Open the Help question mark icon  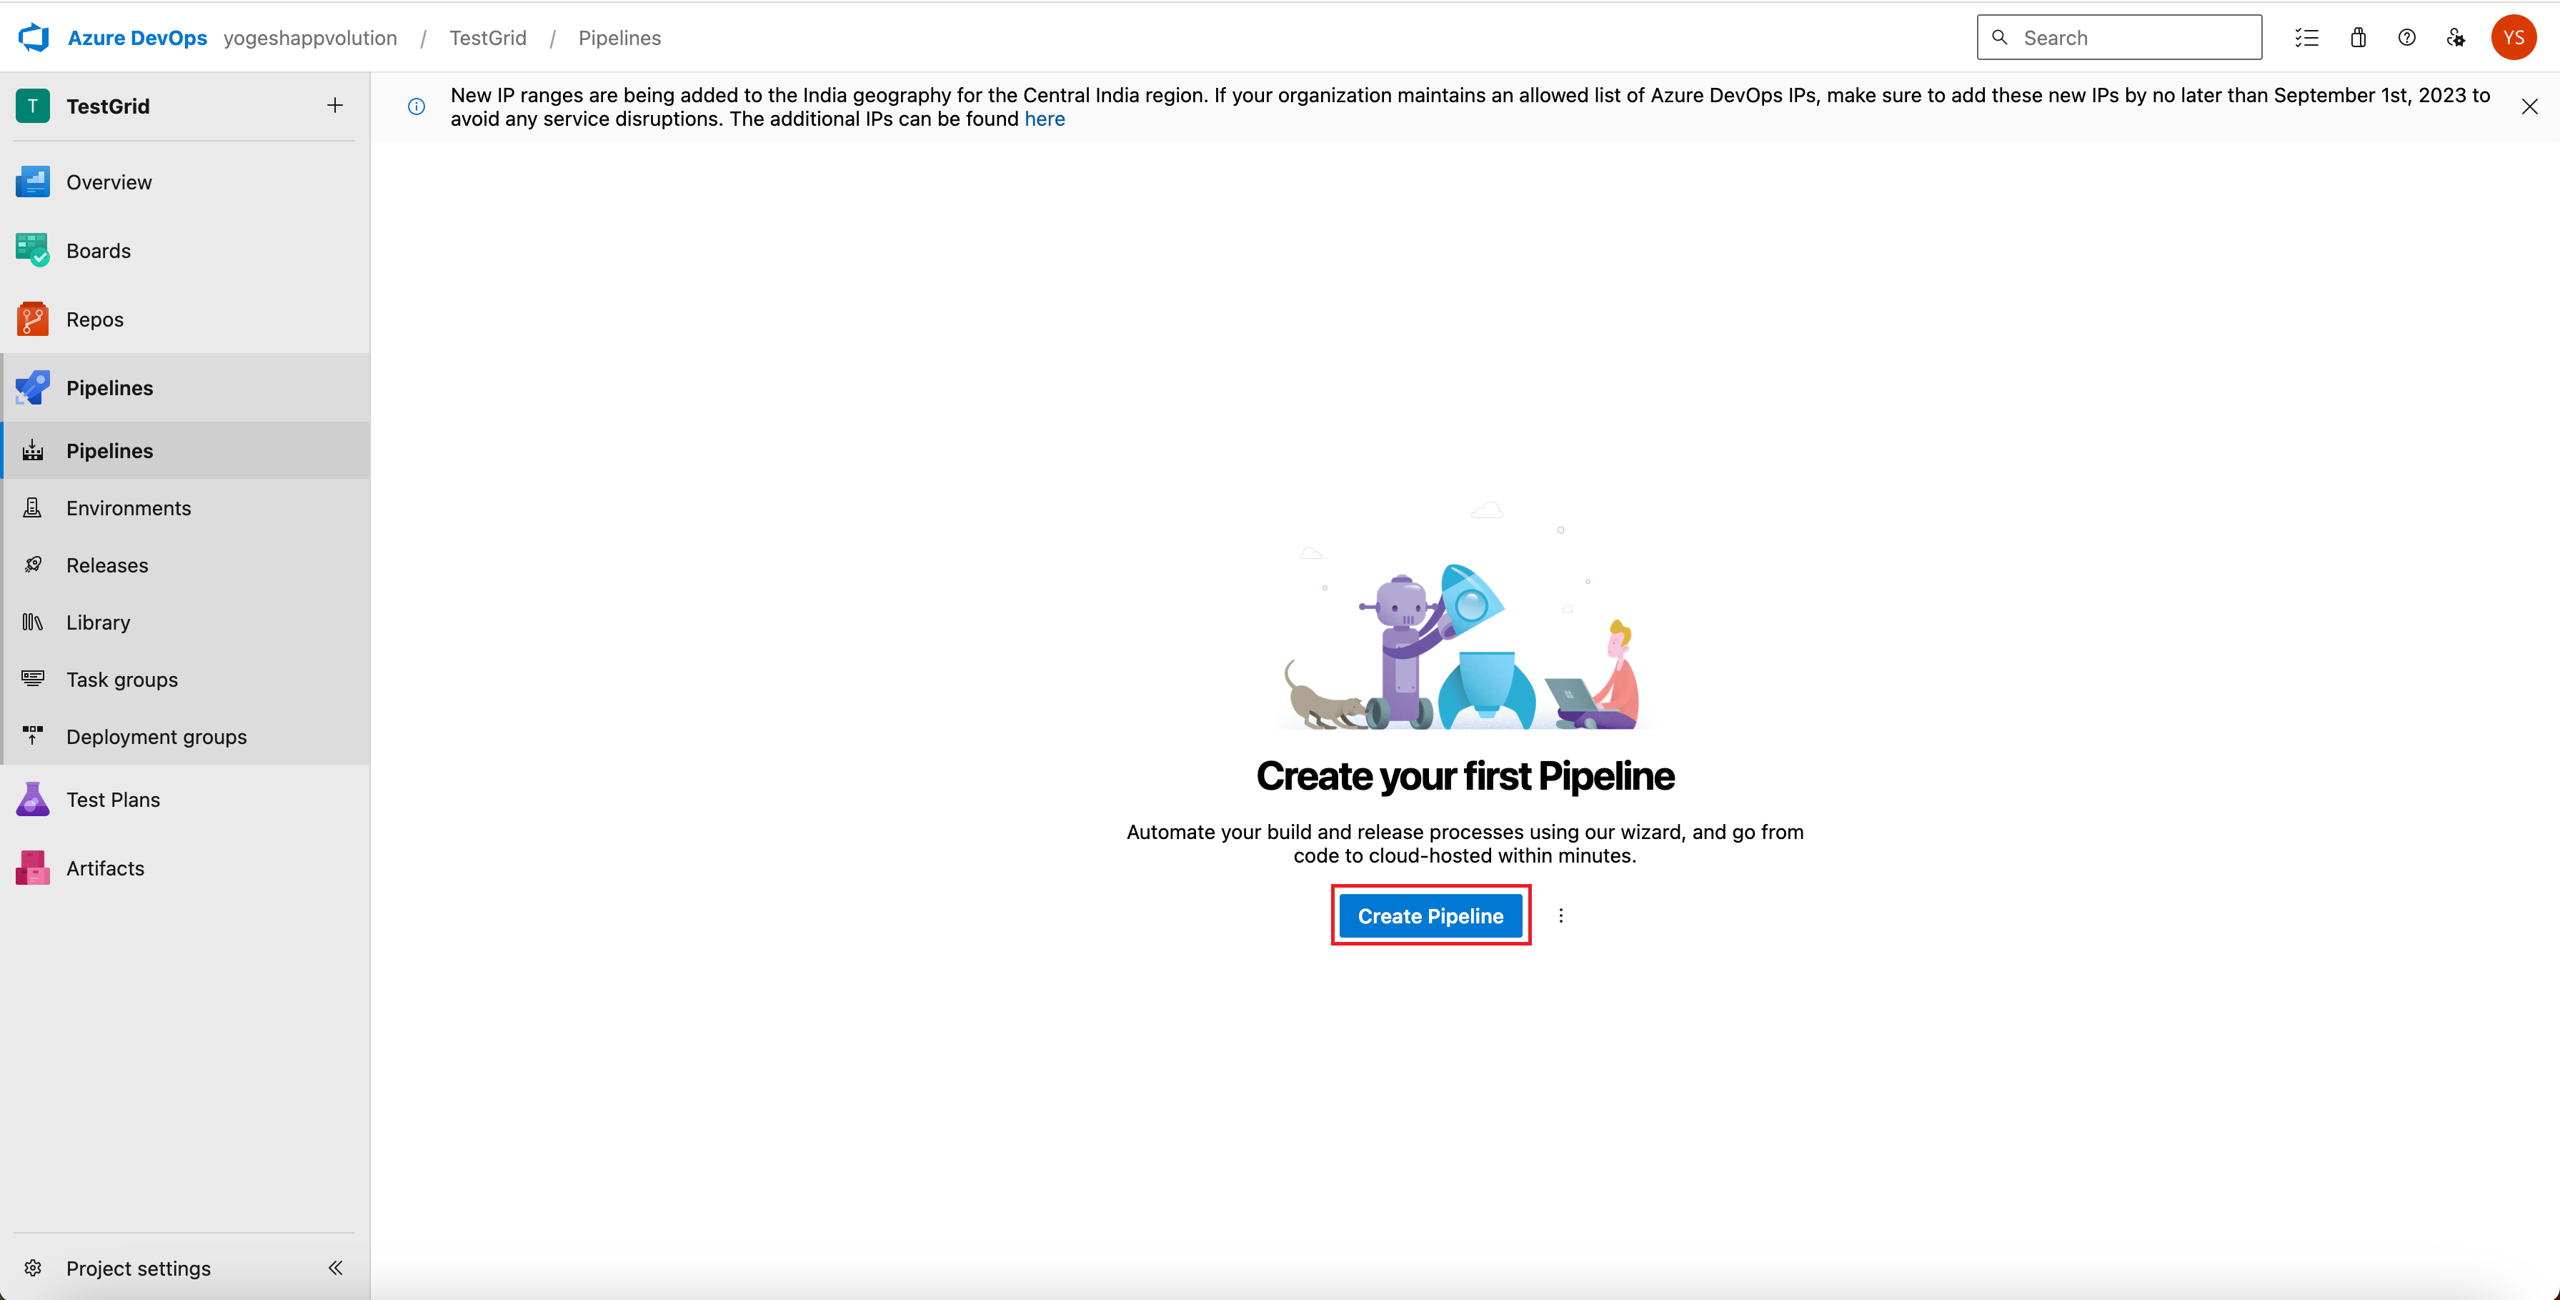(x=2406, y=38)
